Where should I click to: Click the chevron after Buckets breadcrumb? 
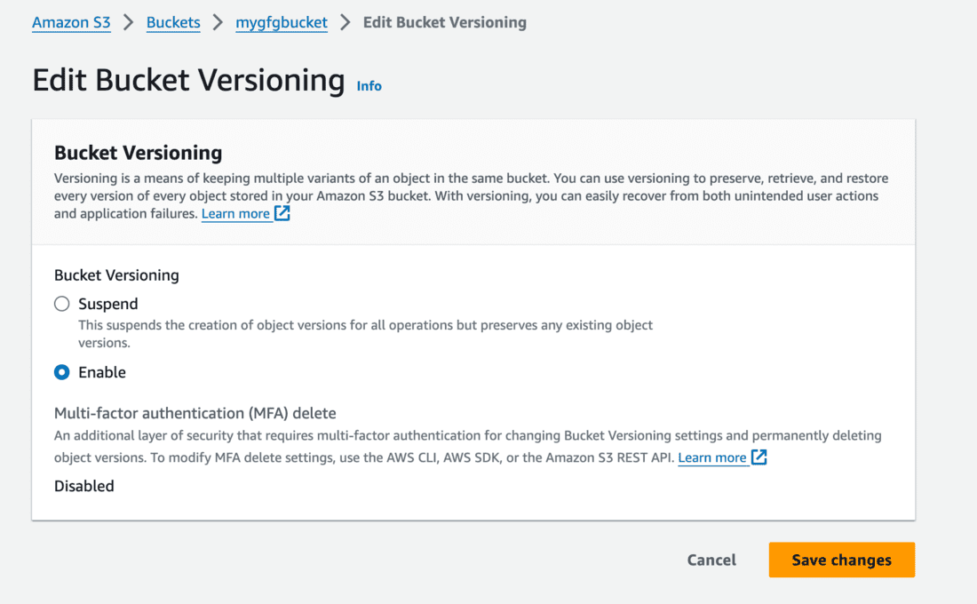[x=218, y=22]
